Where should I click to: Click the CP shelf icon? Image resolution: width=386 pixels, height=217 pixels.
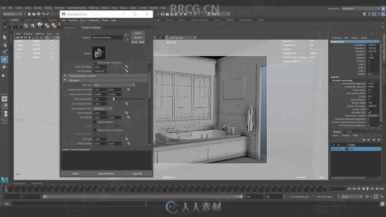[x=12, y=26]
